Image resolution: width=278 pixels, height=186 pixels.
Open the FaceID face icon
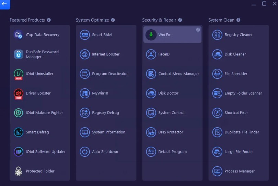[151, 54]
